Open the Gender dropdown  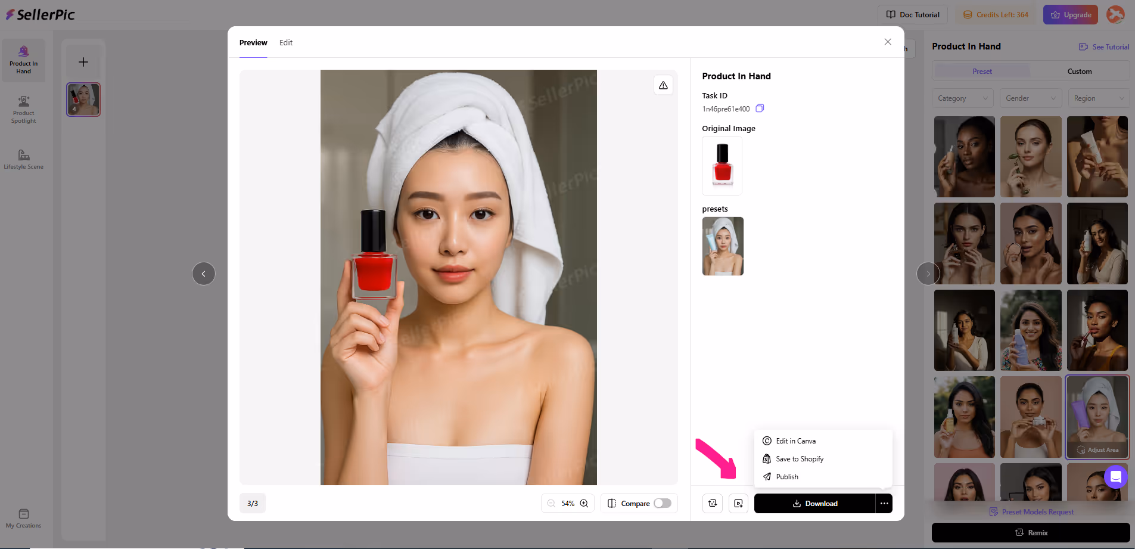pyautogui.click(x=1030, y=98)
